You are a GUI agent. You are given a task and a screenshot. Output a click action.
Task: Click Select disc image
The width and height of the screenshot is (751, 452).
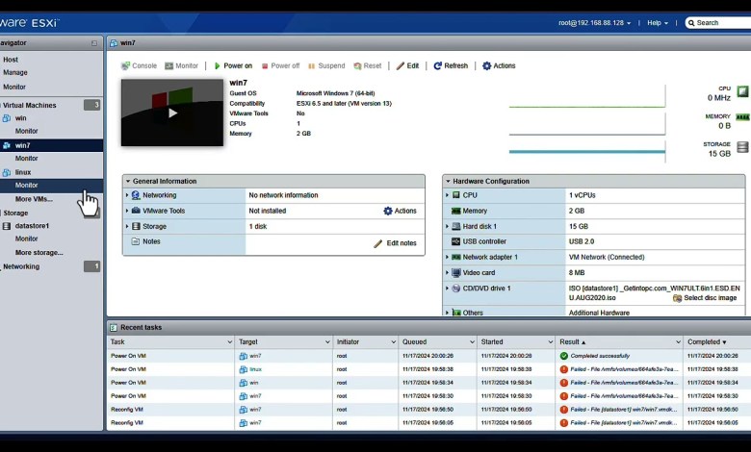pos(705,298)
